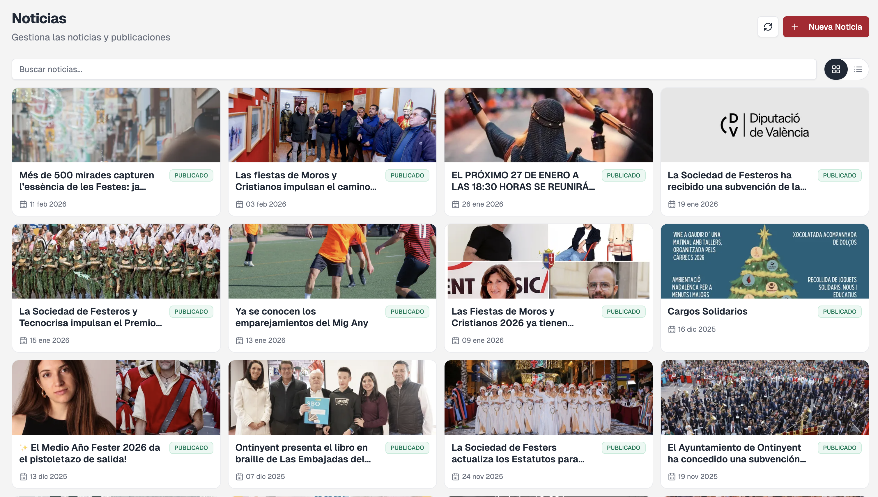Open football photo of Mig Any article

pyautogui.click(x=332, y=261)
